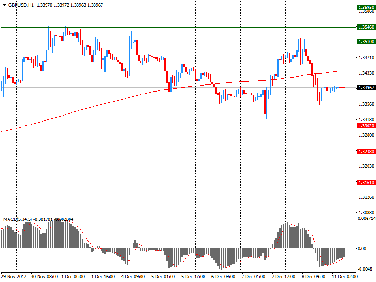Click the 8 Dec 09:00 time label

[313, 277]
